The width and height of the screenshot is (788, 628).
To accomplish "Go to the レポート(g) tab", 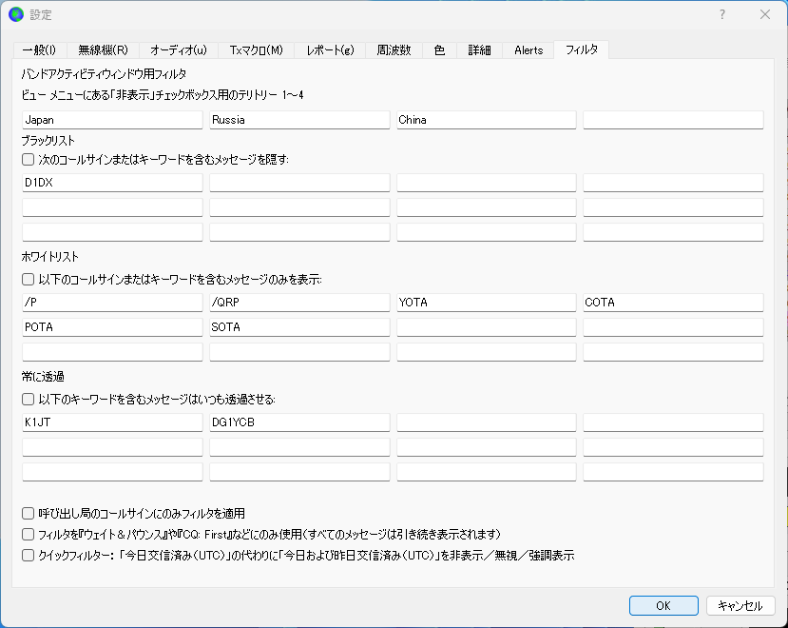I will click(330, 50).
